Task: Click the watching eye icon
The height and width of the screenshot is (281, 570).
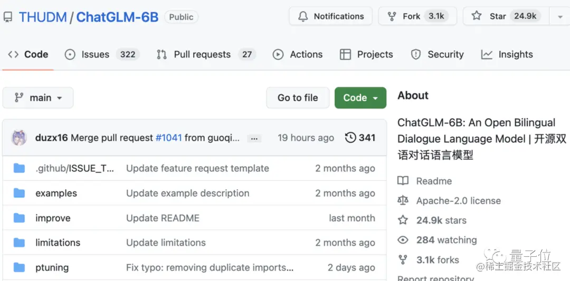Action: (x=403, y=240)
